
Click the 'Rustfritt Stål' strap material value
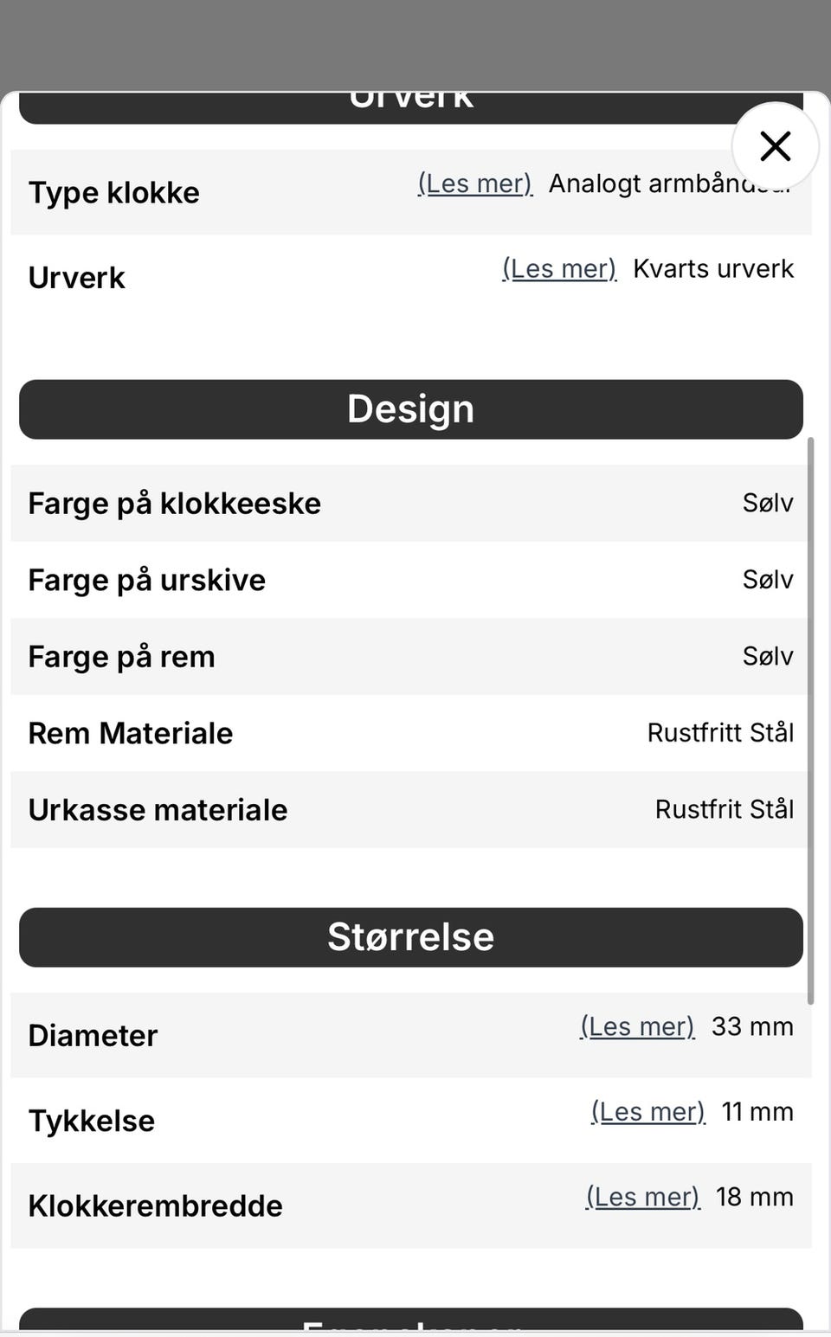point(720,733)
